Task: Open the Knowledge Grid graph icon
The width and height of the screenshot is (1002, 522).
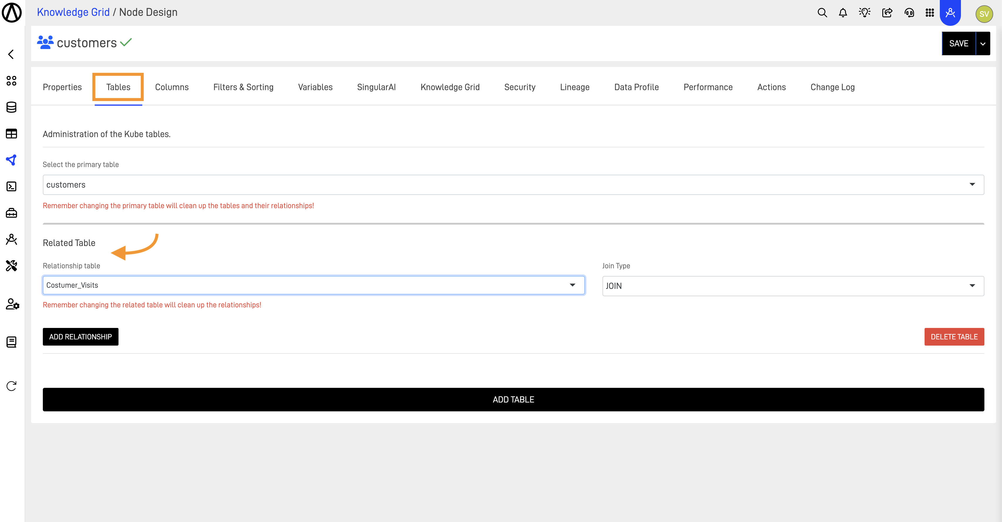Action: tap(11, 160)
